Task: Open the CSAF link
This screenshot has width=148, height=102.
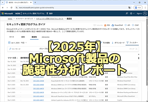Action: 135,25
